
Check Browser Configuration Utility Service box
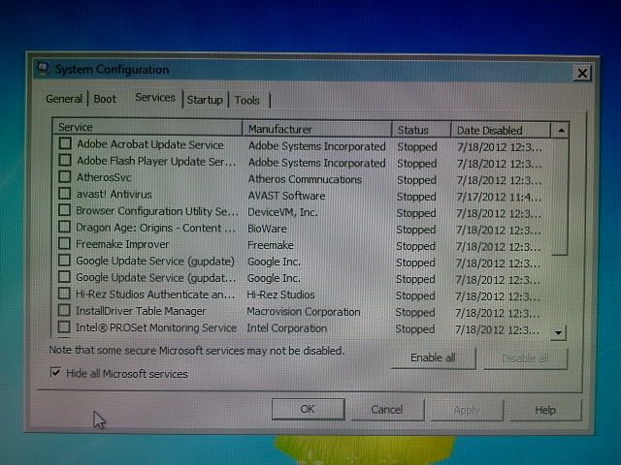(x=65, y=210)
